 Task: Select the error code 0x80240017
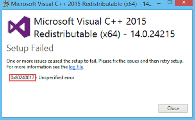22,78
